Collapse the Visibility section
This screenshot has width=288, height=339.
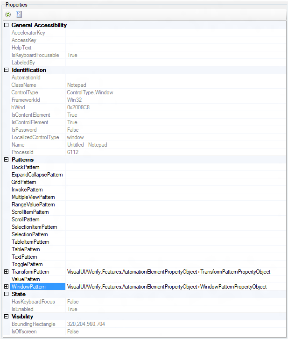coord(7,317)
